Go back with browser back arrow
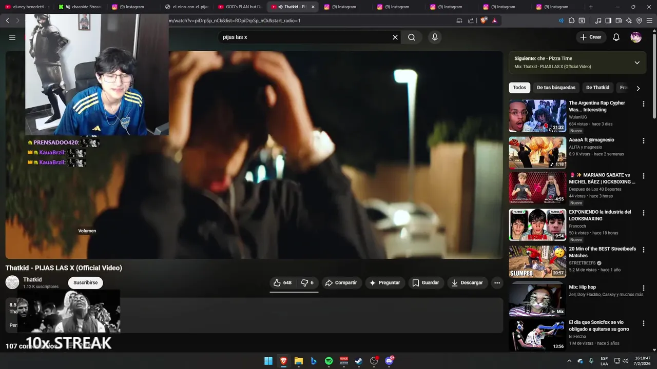 (x=7, y=20)
